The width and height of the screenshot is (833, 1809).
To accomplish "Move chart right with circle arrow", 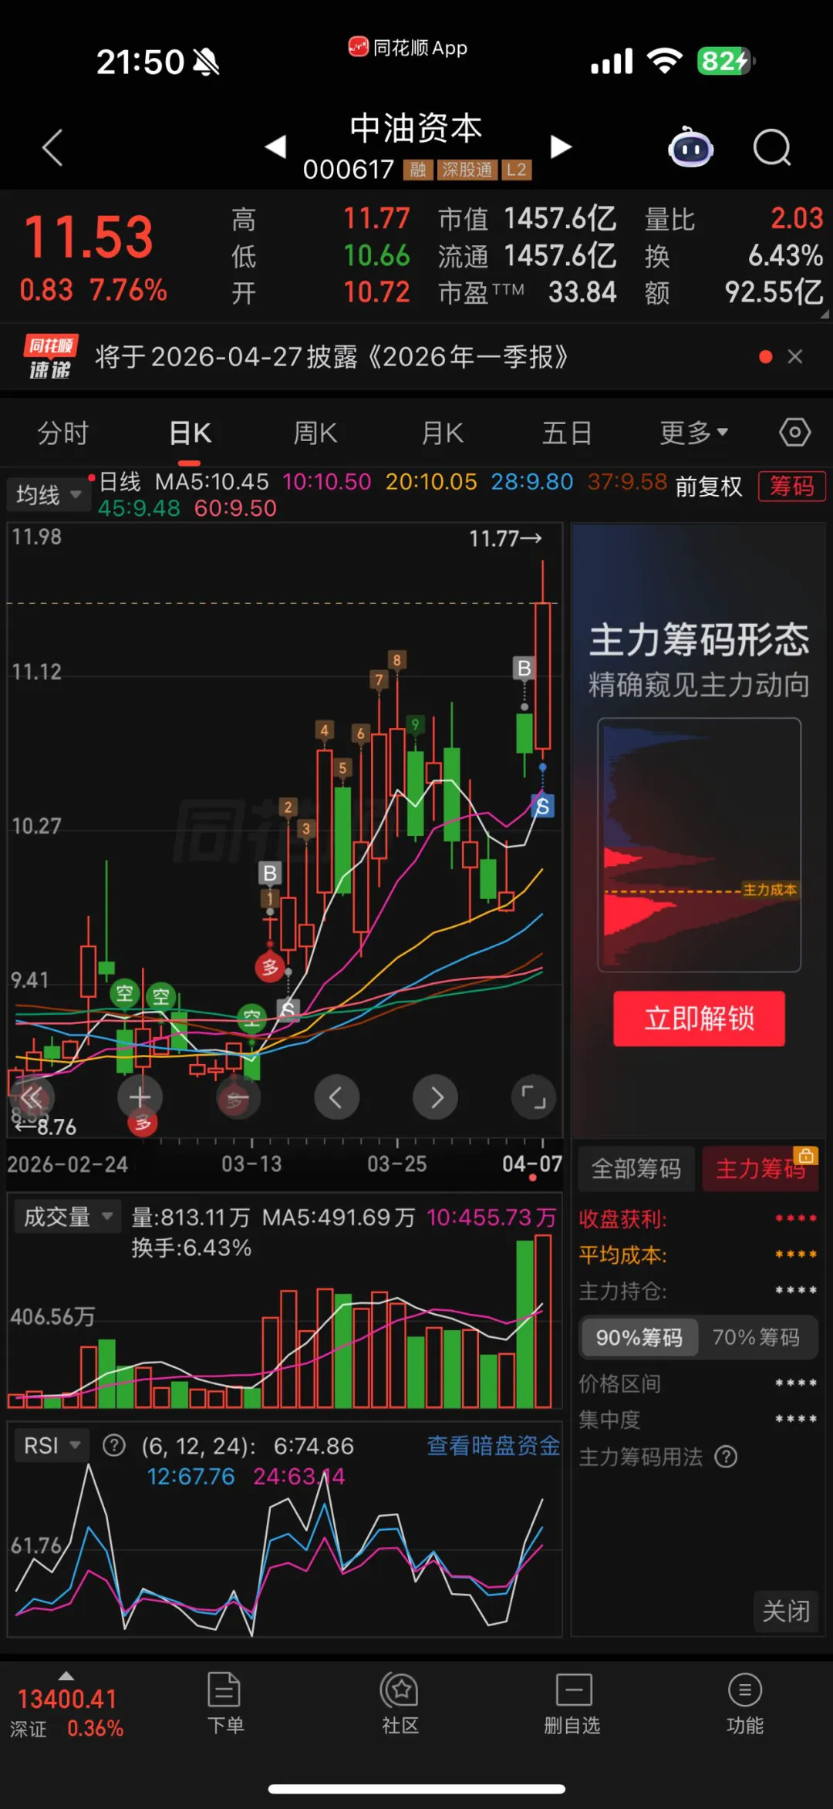I will coord(435,1097).
